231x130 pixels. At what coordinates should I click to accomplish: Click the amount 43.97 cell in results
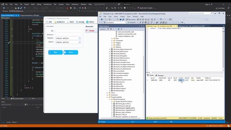coord(187,80)
